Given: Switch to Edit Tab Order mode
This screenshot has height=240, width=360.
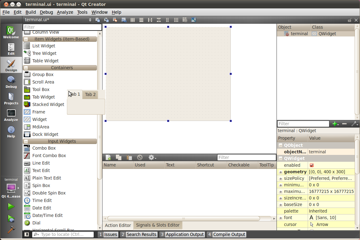Looking at the screenshot, I should pos(124,20).
